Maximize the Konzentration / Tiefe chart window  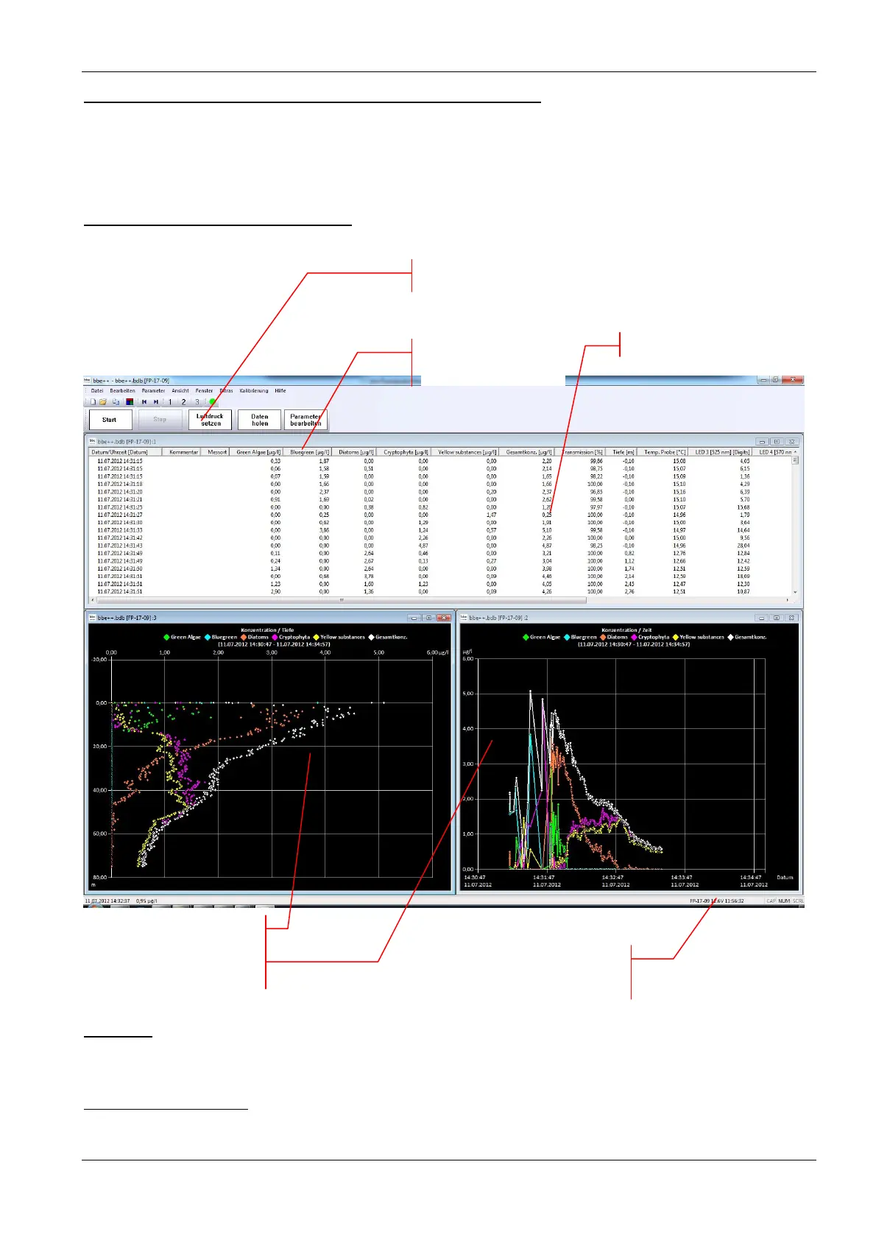[428, 618]
